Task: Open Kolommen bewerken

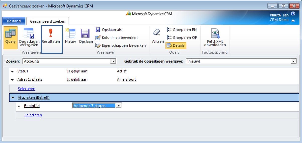Action: 117,38
